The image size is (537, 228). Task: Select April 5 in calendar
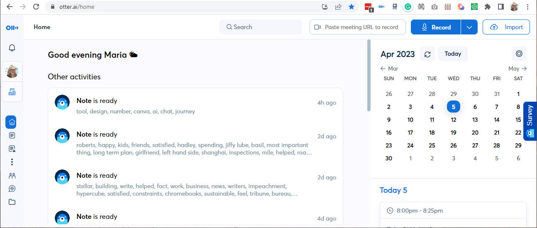click(454, 107)
